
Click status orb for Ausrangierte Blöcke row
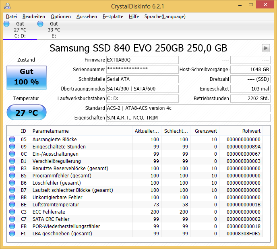point(12,139)
